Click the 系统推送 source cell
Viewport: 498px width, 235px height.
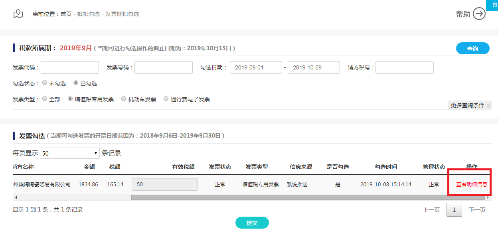pyautogui.click(x=297, y=184)
